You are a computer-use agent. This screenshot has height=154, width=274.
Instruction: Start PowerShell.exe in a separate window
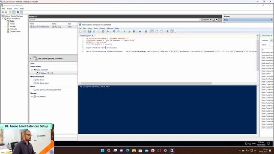tap(146, 31)
